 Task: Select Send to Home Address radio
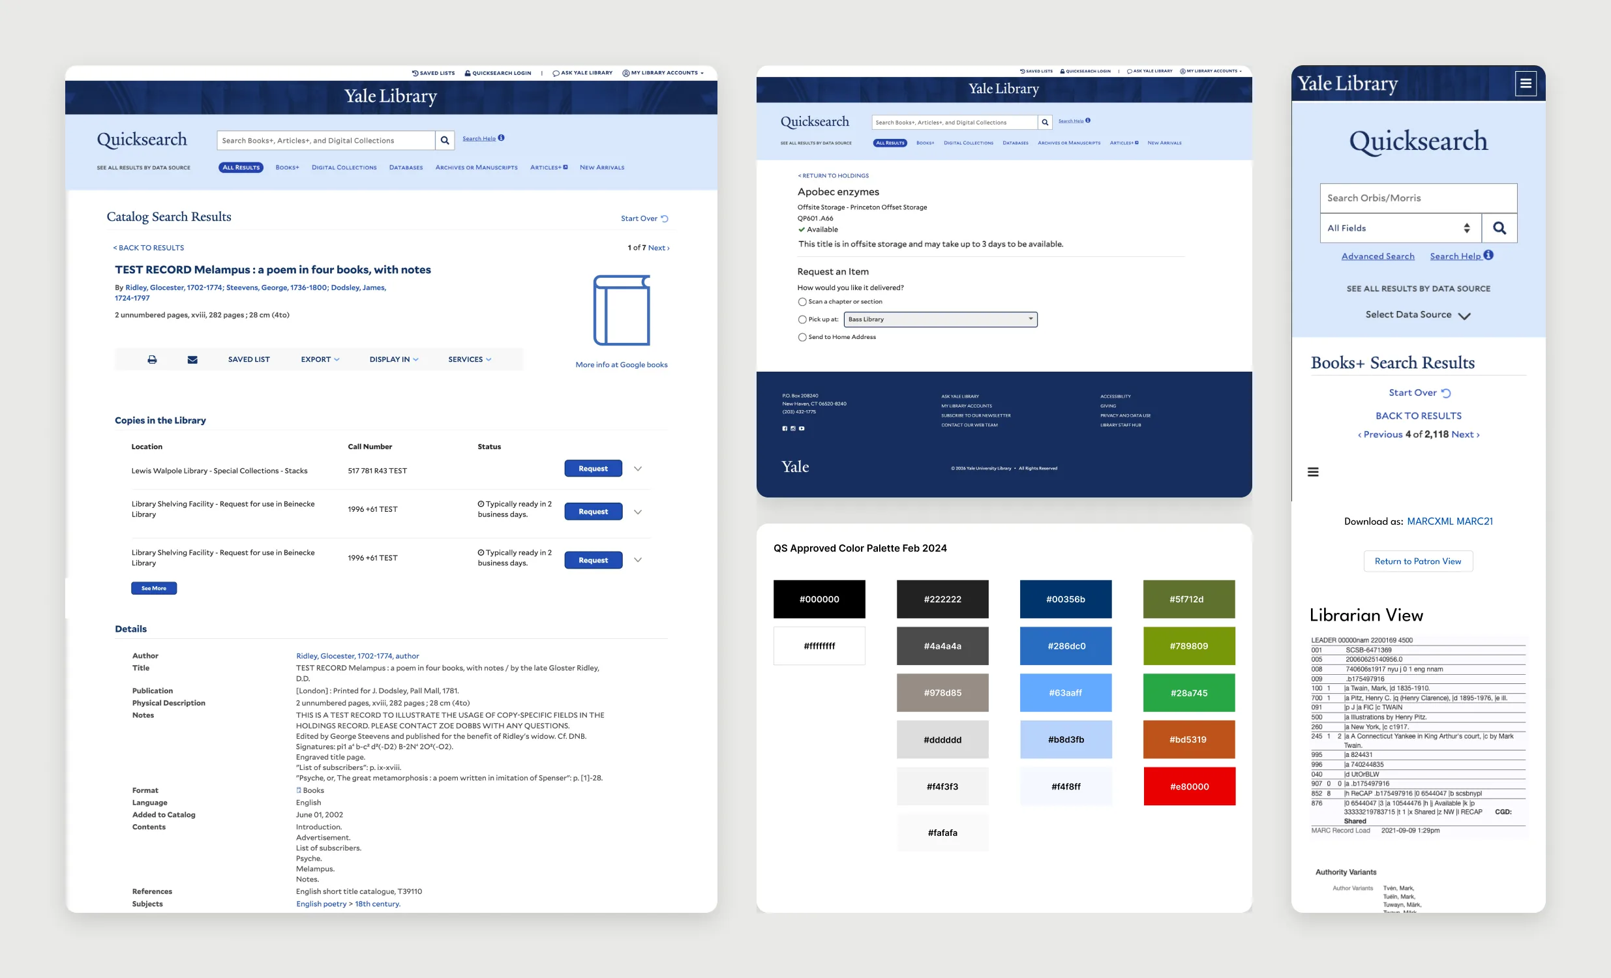[x=802, y=337]
